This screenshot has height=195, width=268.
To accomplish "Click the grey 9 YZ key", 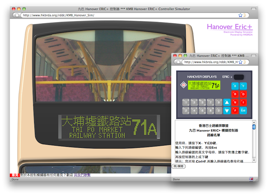I will 219,102.
